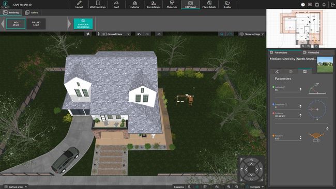
Task: Switch to the Rendering sub-tab
Action: [x=11, y=12]
